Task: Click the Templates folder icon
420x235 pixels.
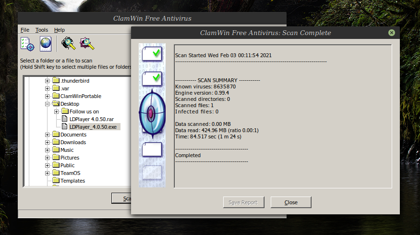Action: tap(56, 181)
